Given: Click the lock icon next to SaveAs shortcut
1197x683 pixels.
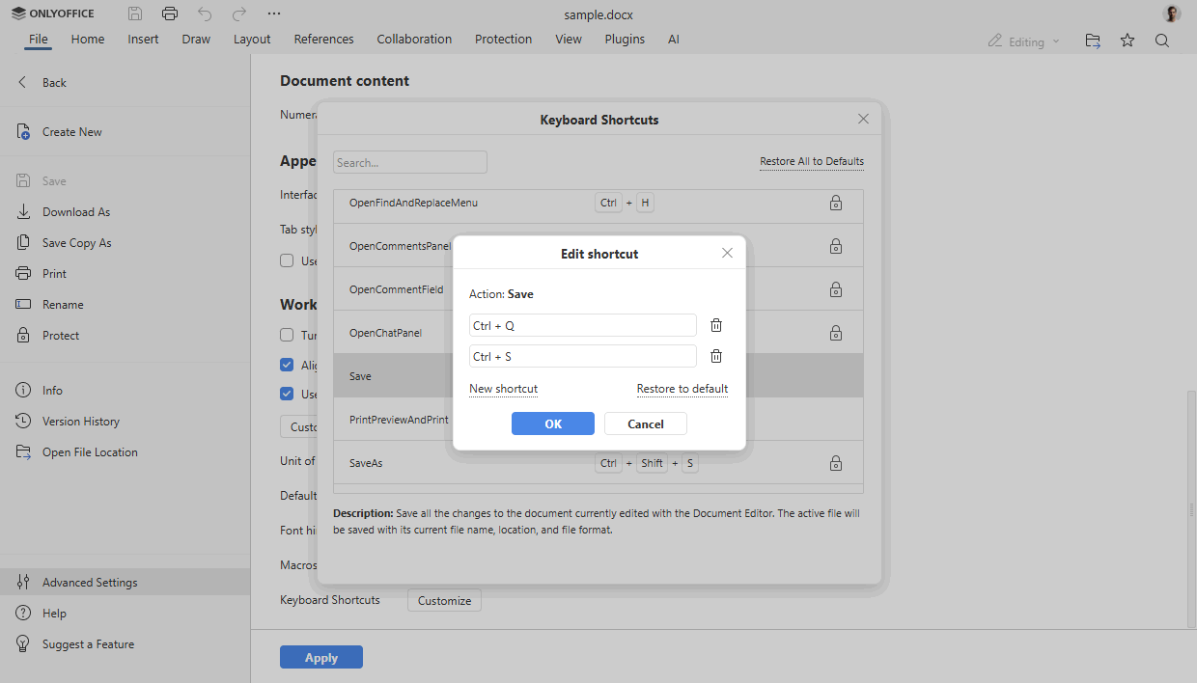Looking at the screenshot, I should [x=836, y=463].
